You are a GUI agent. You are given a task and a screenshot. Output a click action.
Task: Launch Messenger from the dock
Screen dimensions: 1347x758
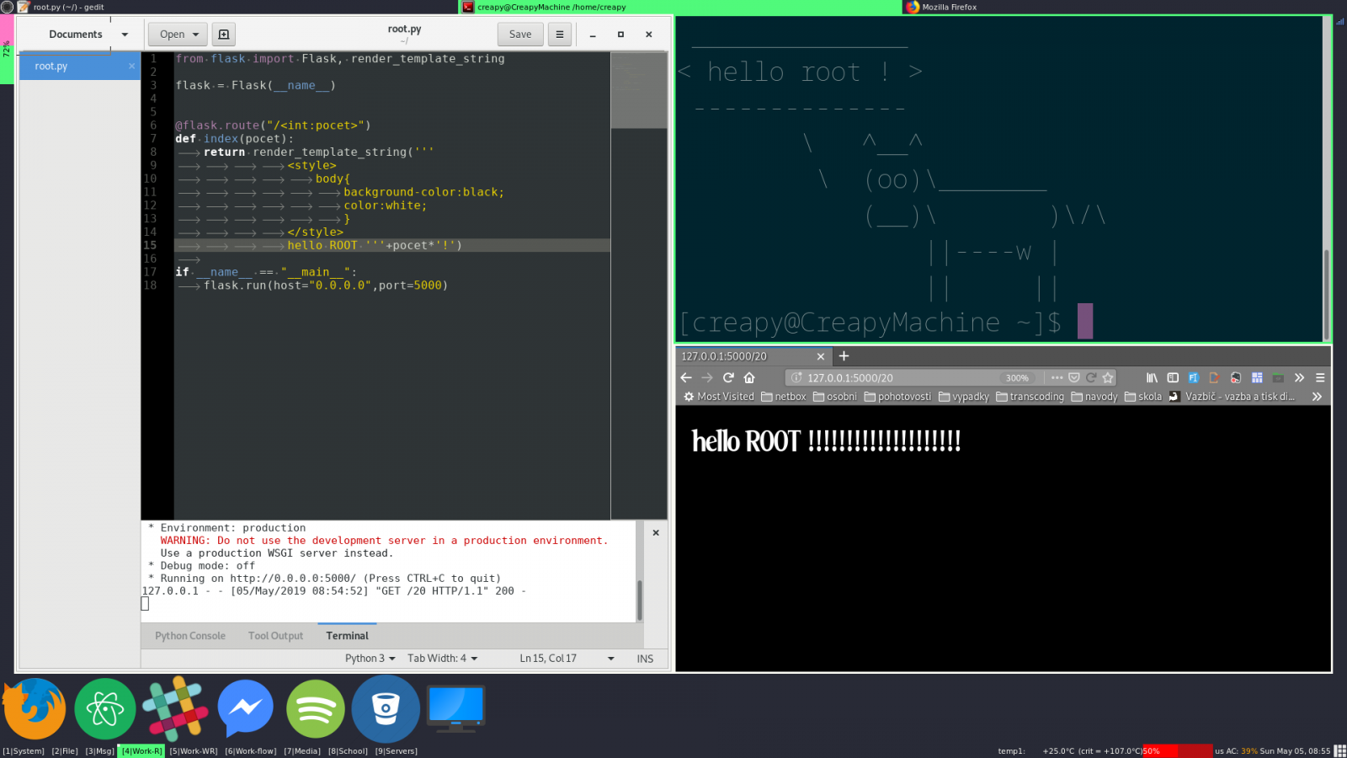pos(245,708)
